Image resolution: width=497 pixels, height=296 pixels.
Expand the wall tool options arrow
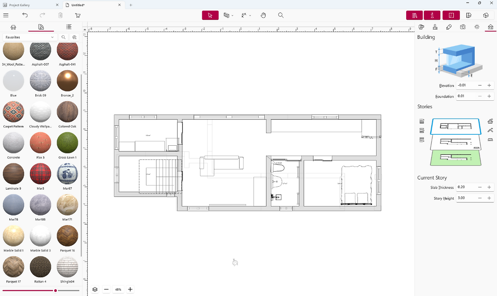click(232, 15)
